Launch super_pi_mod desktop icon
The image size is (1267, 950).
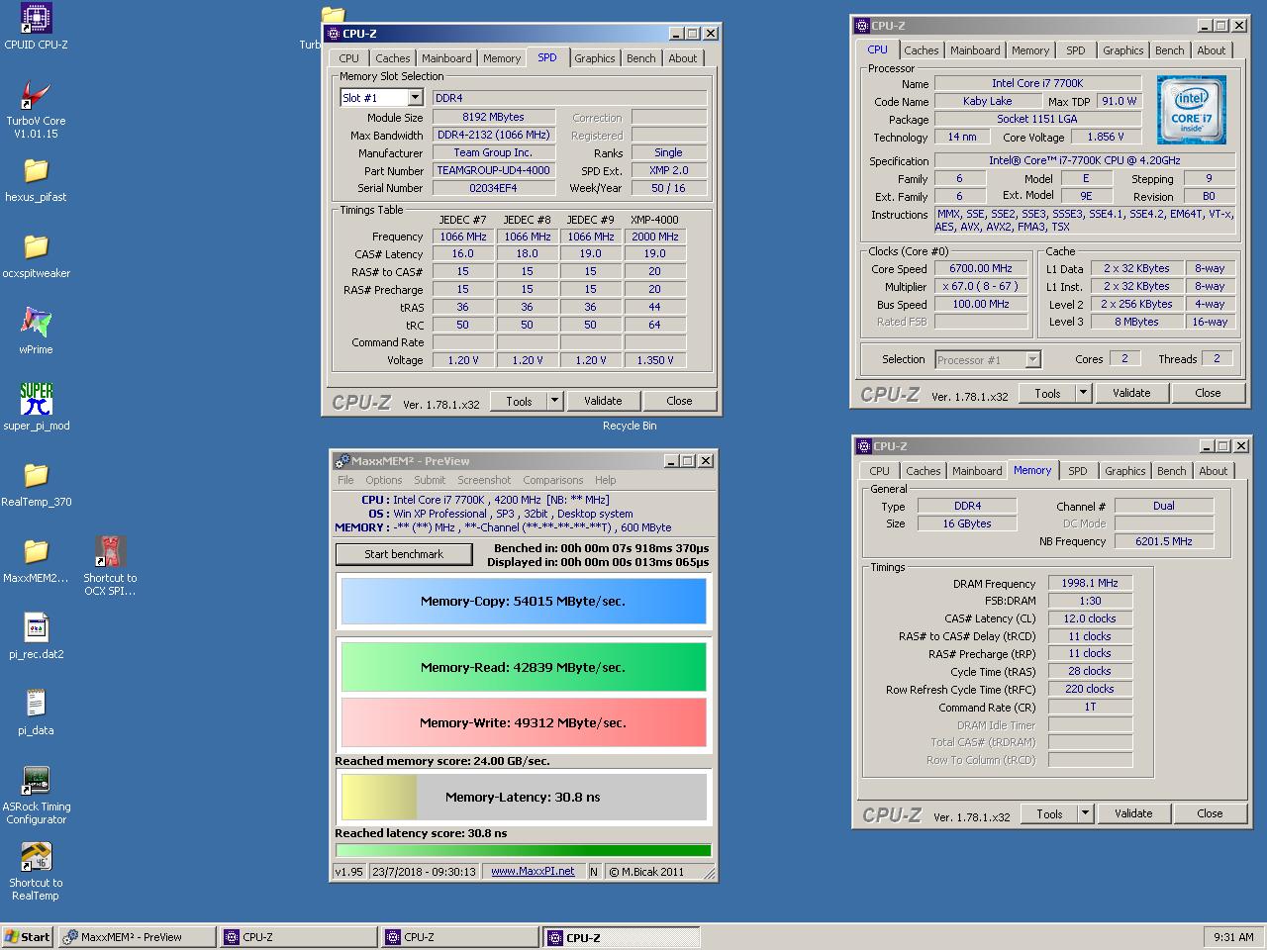tap(36, 400)
